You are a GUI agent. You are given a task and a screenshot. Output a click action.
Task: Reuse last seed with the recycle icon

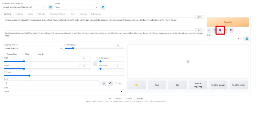[x=110, y=83]
